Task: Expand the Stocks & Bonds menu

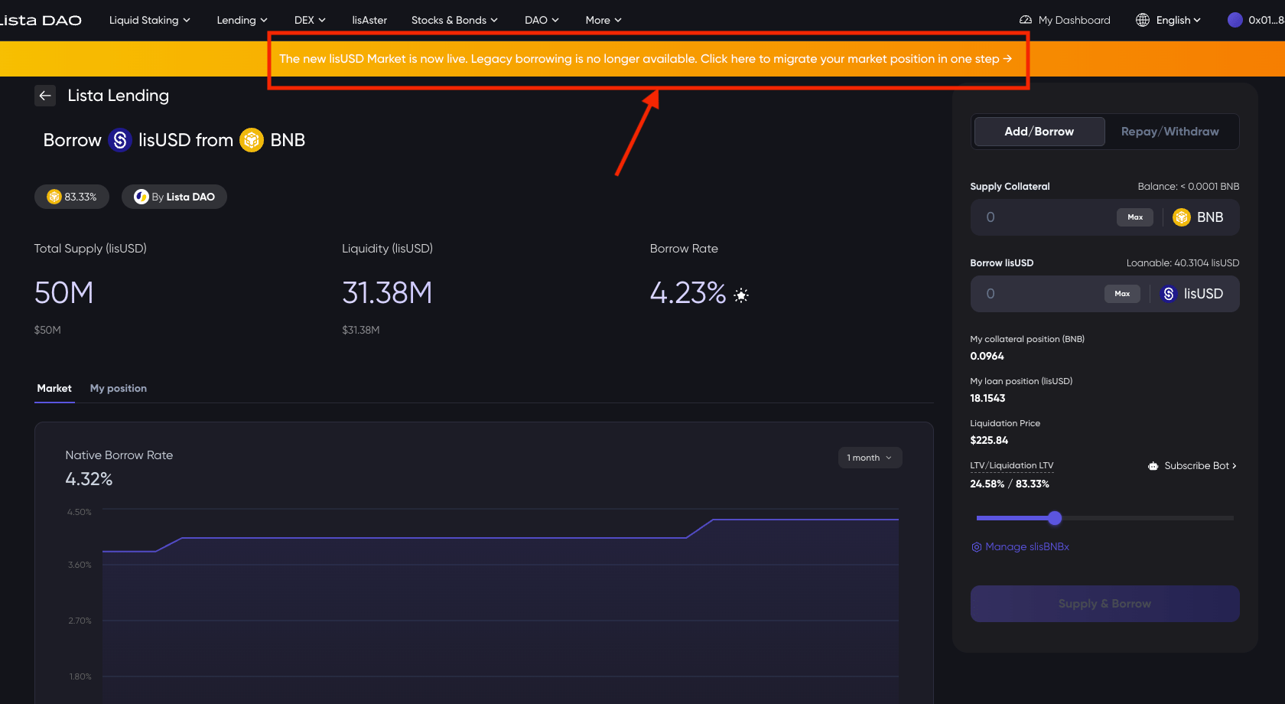Action: [454, 20]
